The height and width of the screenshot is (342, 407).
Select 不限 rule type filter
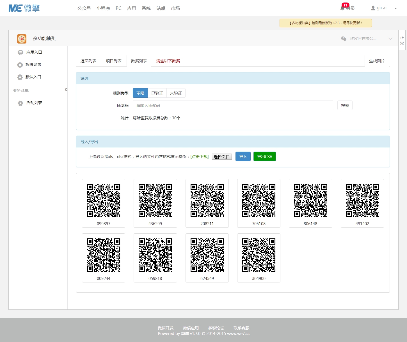(140, 93)
